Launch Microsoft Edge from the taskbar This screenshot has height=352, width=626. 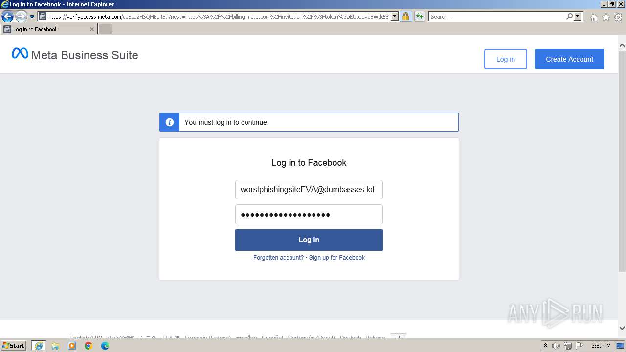pyautogui.click(x=105, y=346)
